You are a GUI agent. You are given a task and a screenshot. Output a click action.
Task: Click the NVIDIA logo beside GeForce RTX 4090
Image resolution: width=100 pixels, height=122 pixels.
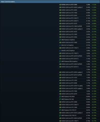click(60, 83)
